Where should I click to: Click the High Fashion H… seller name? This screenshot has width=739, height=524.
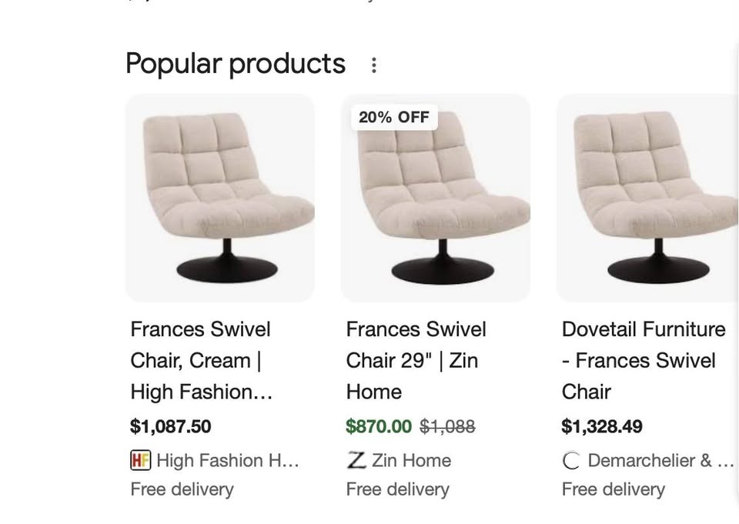(227, 460)
